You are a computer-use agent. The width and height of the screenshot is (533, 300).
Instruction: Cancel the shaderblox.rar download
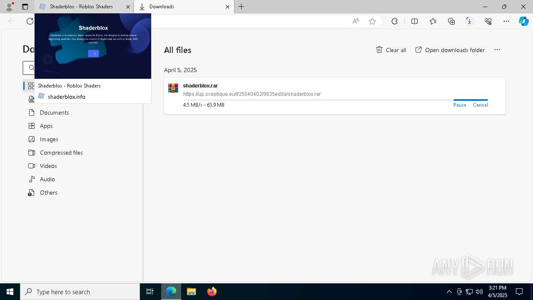[x=481, y=105]
